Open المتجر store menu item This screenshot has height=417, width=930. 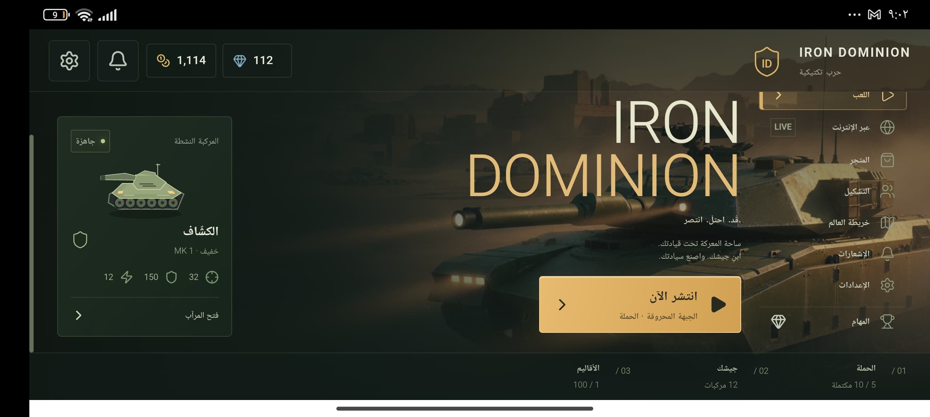pyautogui.click(x=833, y=160)
